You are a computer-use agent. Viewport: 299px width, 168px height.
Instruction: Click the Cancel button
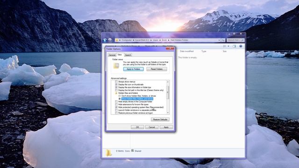[152, 127]
